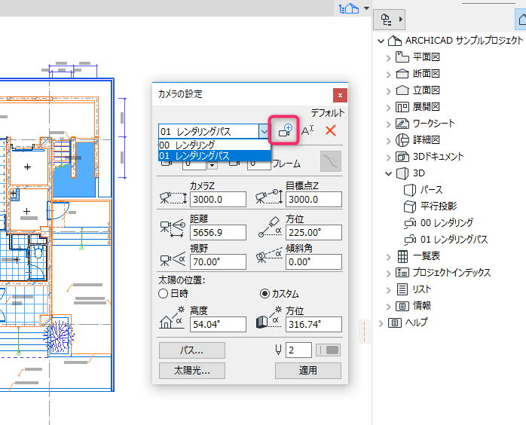
Task: Click the 適用 button
Action: click(308, 370)
